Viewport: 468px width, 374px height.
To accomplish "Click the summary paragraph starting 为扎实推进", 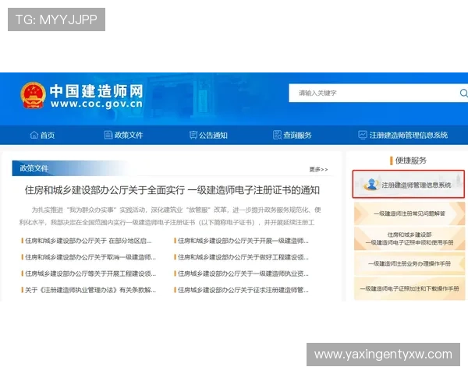I will pos(170,217).
